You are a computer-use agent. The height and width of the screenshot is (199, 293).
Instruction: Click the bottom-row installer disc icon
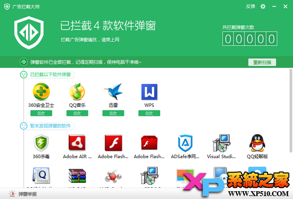click(149, 176)
